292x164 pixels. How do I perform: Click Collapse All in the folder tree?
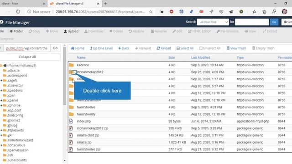click(x=27, y=57)
